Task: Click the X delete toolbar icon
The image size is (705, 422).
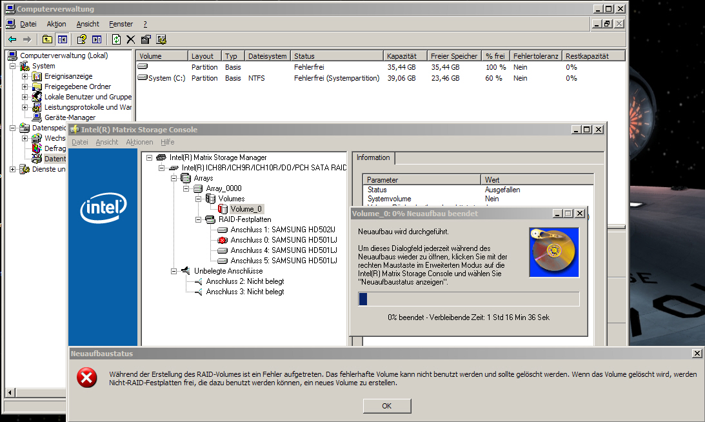Action: [131, 39]
